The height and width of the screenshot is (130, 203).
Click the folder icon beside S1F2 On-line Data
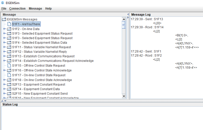point(9,29)
